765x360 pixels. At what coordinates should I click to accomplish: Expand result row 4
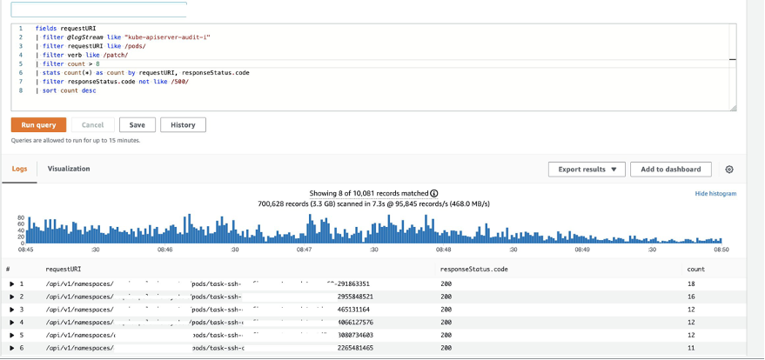(12, 322)
